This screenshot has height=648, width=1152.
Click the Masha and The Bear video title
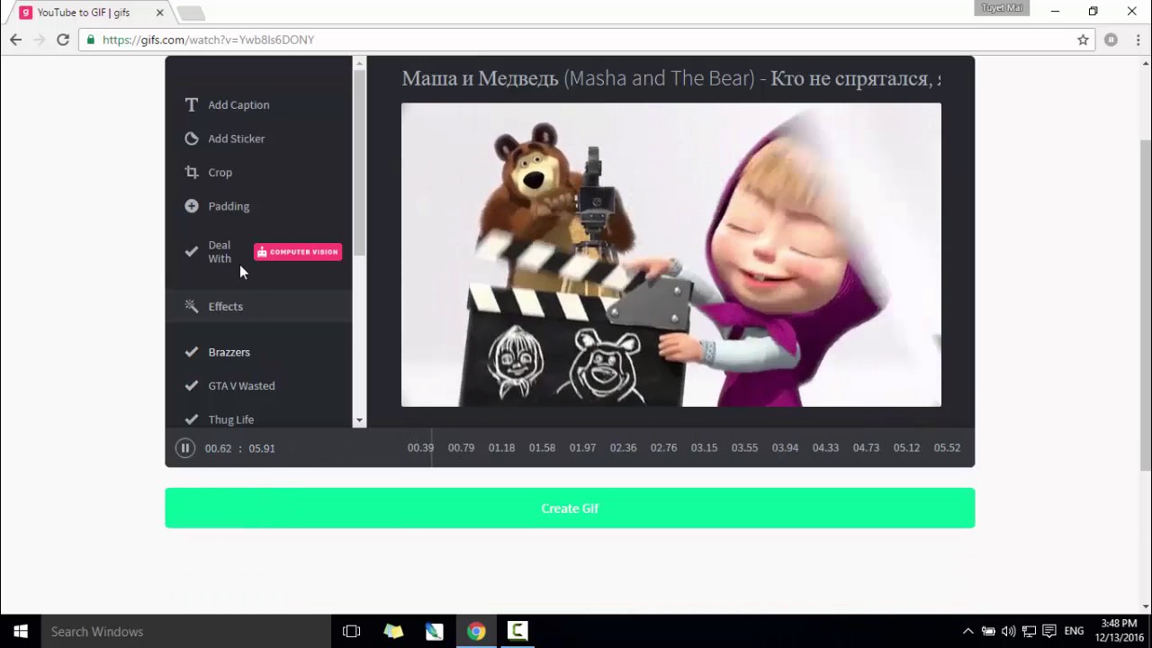(671, 78)
